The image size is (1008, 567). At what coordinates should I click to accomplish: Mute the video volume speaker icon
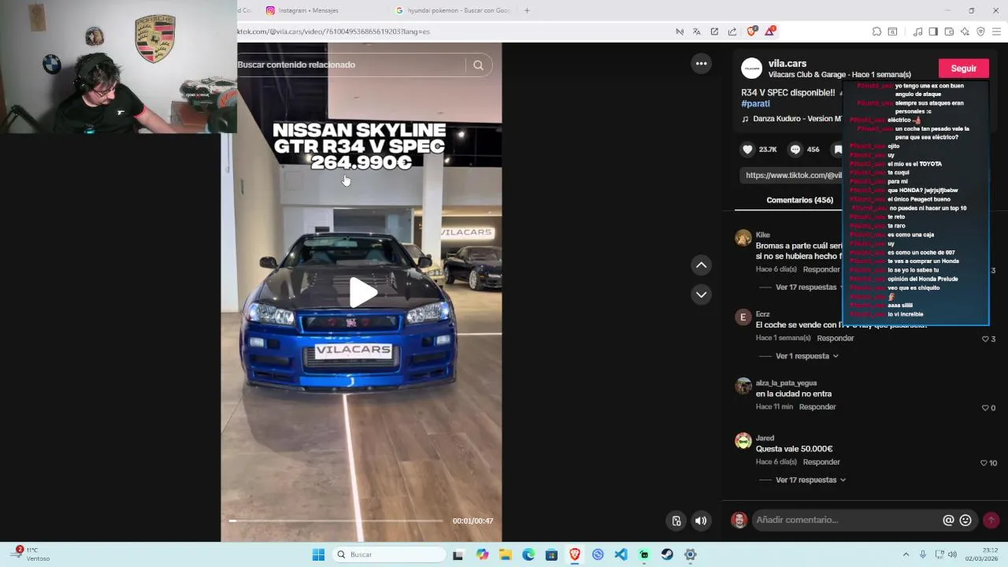701,521
